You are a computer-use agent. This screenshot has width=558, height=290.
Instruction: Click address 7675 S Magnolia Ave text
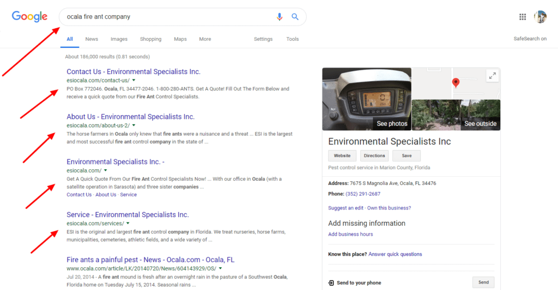tap(393, 183)
